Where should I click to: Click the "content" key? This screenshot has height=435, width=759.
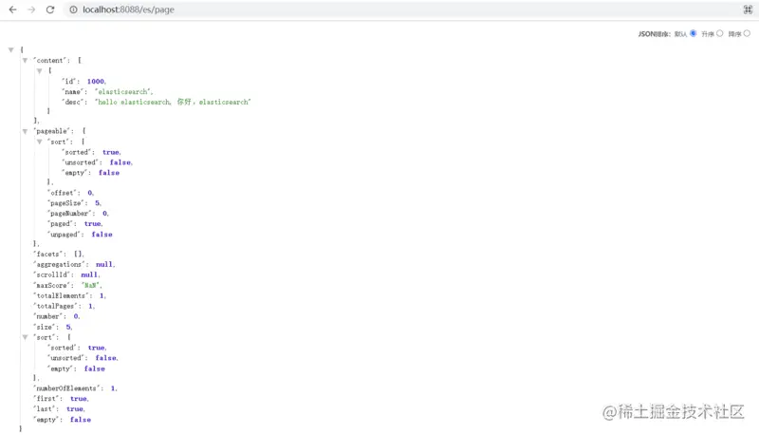point(50,61)
